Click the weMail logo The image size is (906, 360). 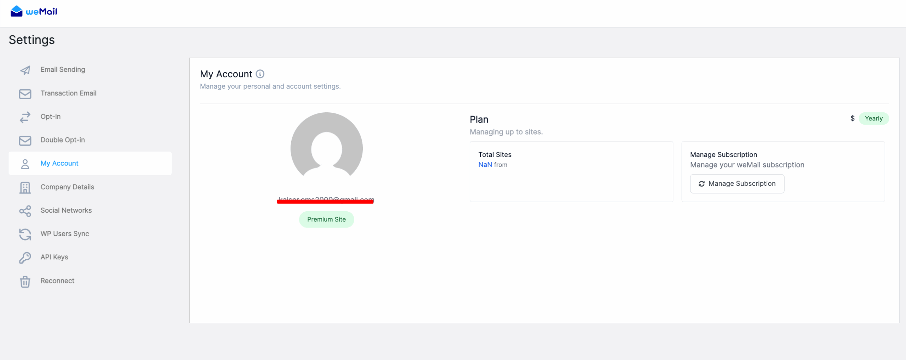[34, 11]
